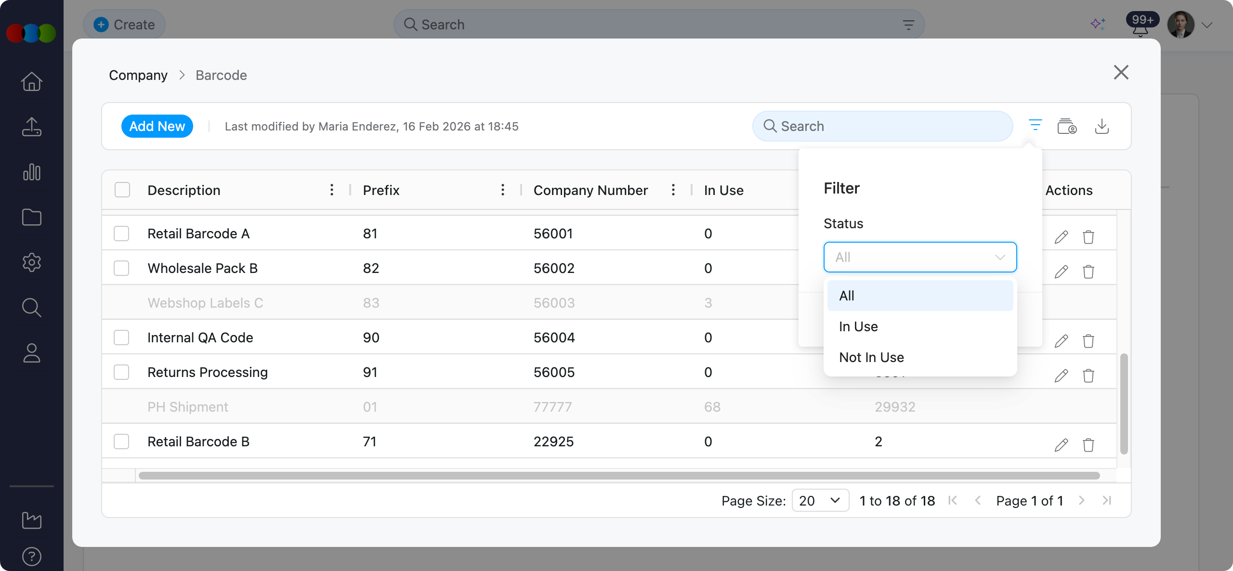Open the upload icon in the sidebar
1233x571 pixels.
32,127
